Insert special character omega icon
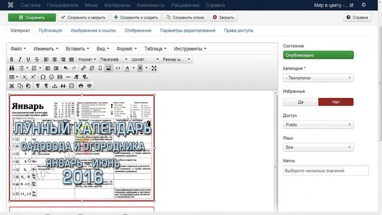This screenshot has width=382, height=215. pos(43,77)
